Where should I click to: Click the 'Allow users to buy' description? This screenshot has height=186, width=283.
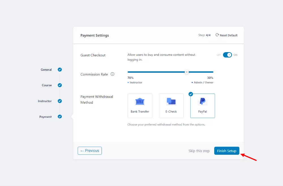tap(161, 57)
